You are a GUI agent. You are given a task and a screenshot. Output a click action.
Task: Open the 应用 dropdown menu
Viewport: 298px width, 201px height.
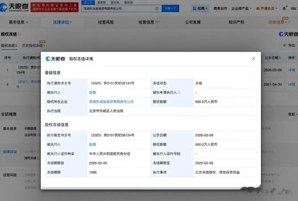tap(200, 8)
